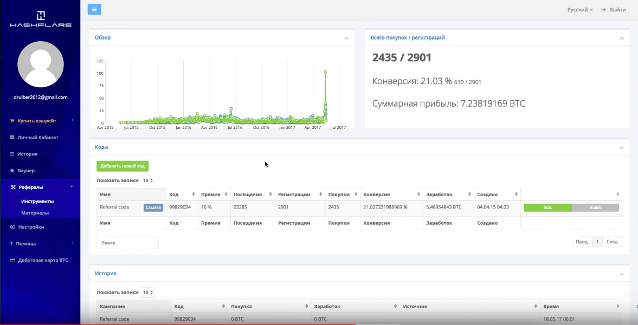Turn on referral code with Вкл.

[547, 207]
